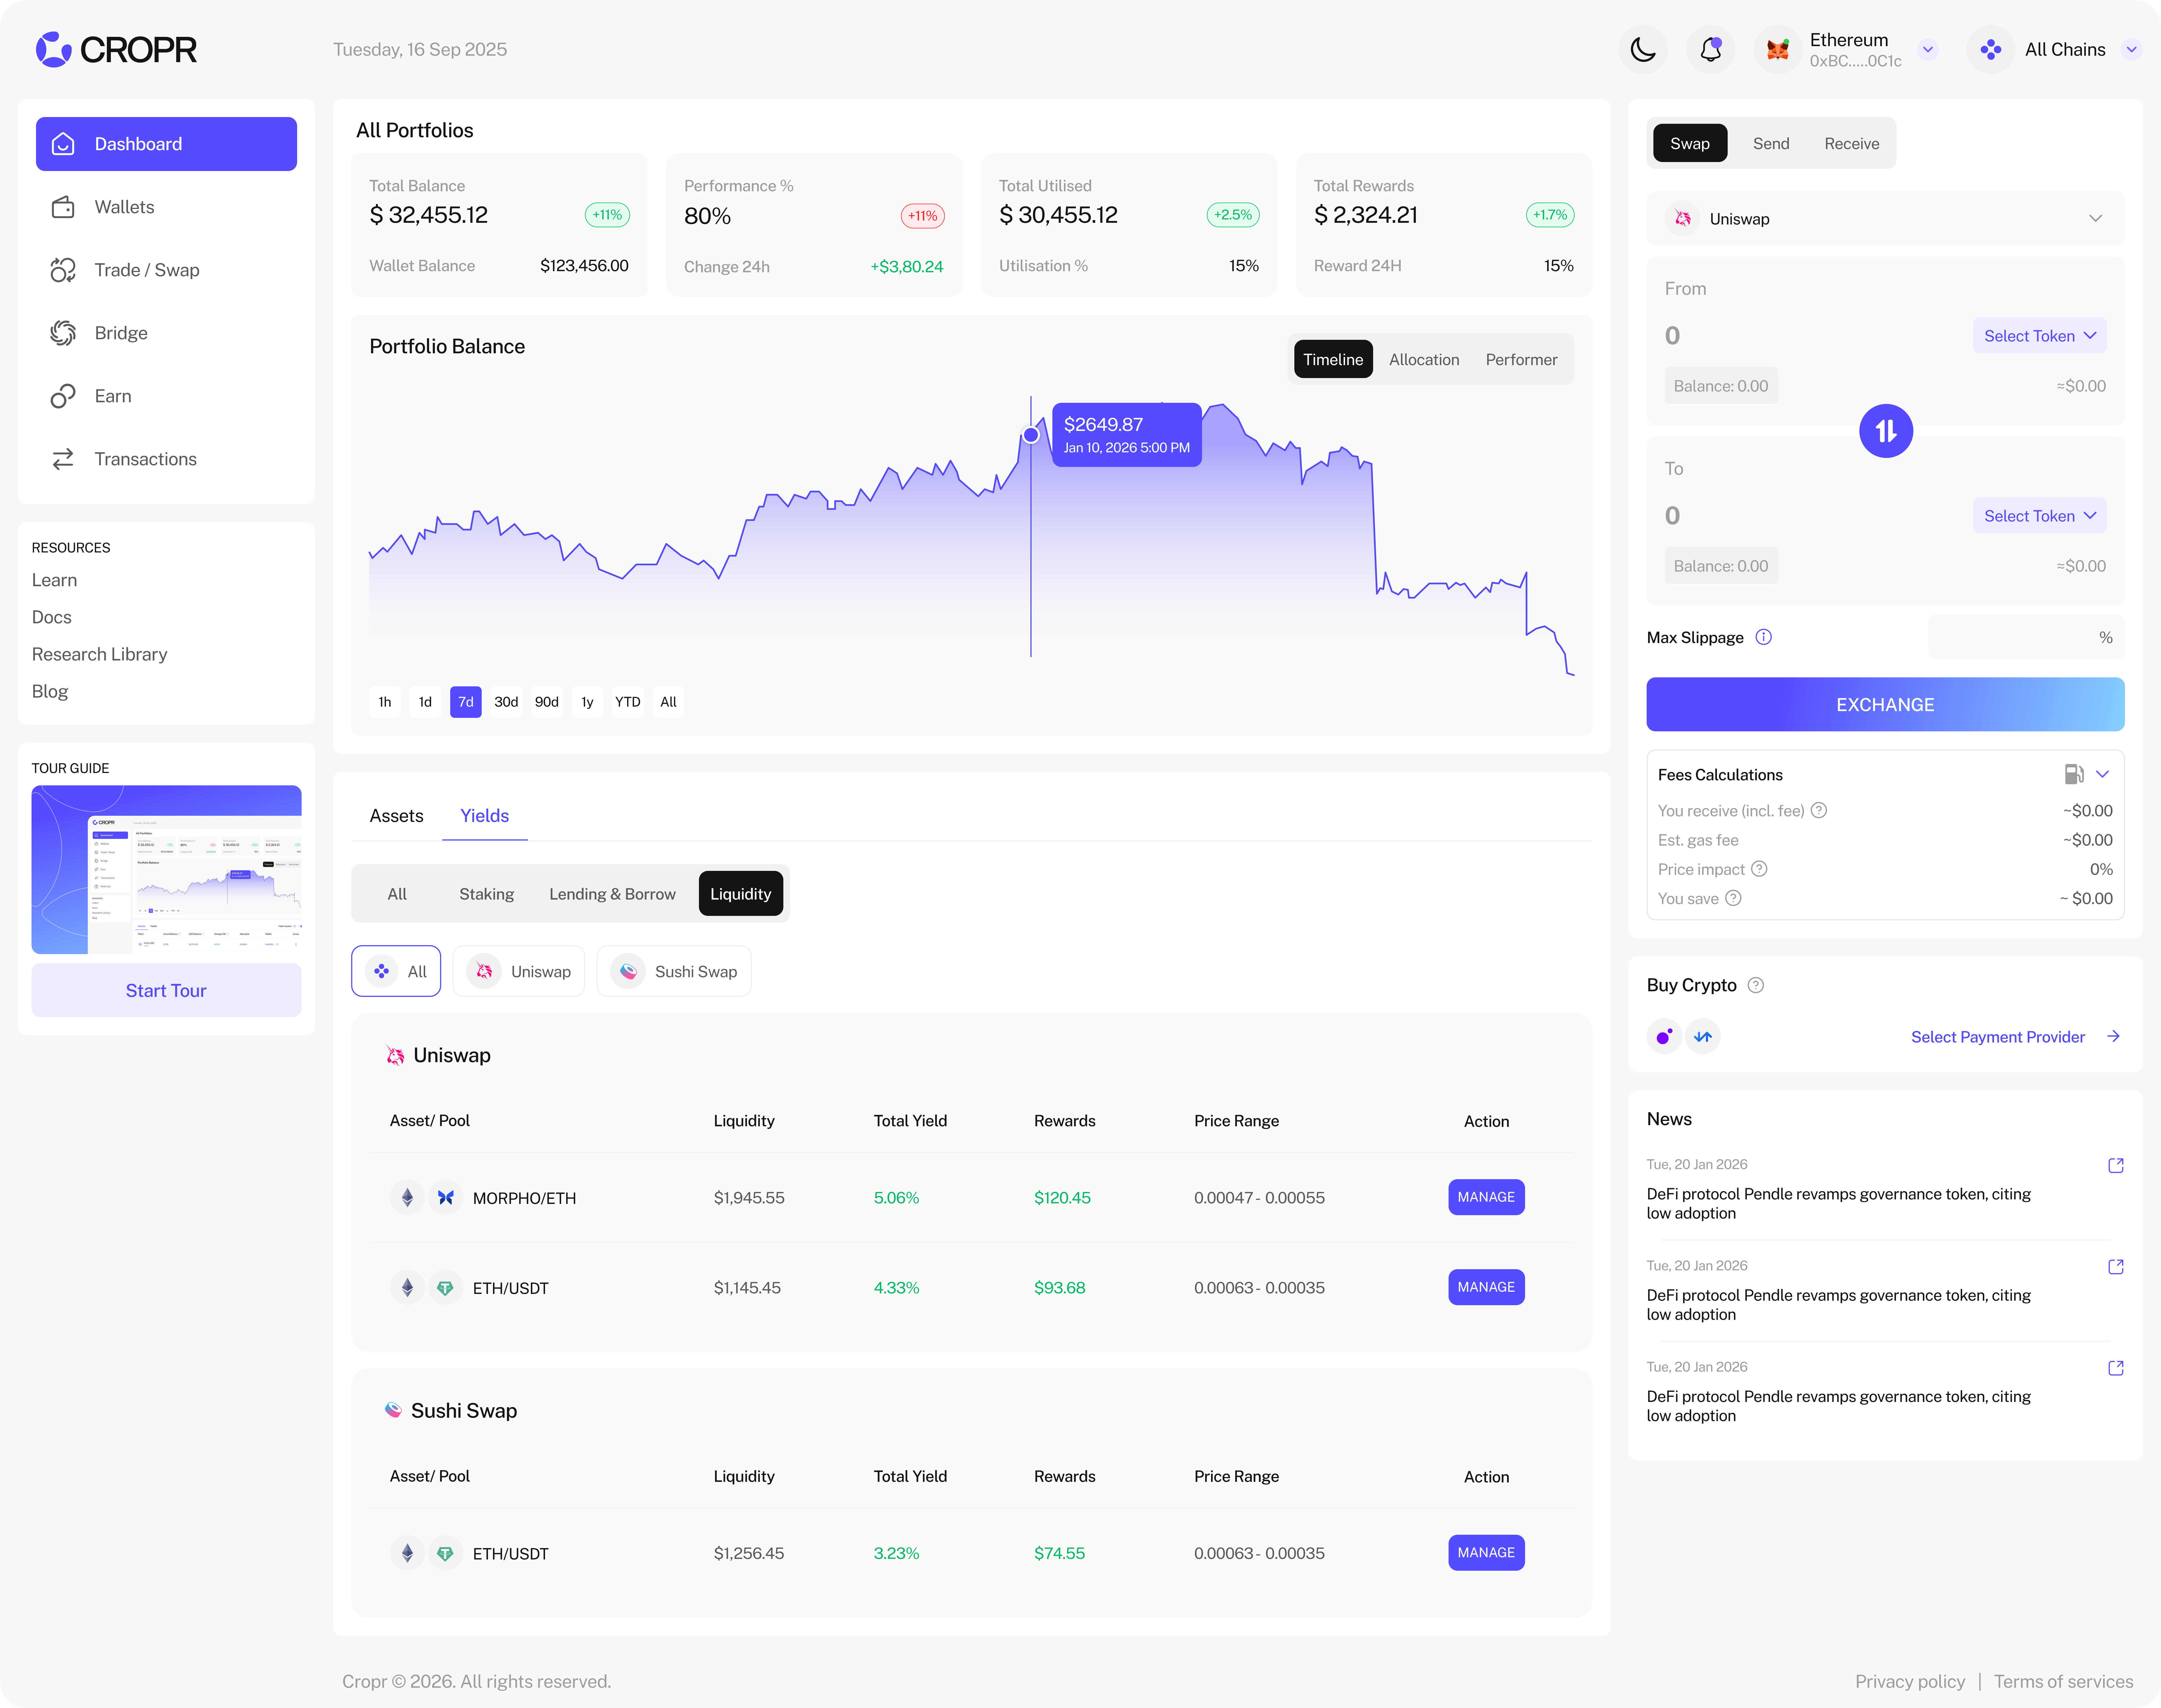Click the Price impact help icon
The image size is (2161, 1708).
coord(1759,869)
